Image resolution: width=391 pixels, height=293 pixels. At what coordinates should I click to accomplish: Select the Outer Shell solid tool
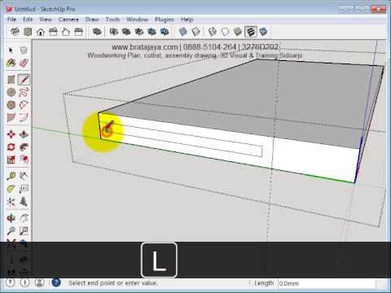point(97,32)
